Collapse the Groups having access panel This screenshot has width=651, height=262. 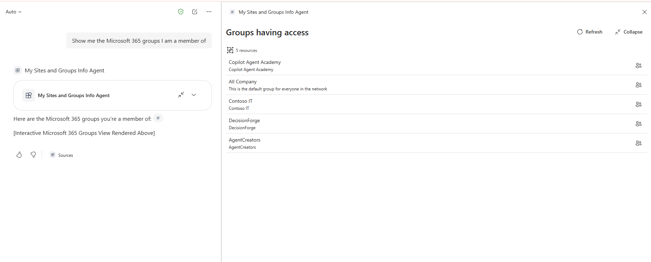coord(629,32)
